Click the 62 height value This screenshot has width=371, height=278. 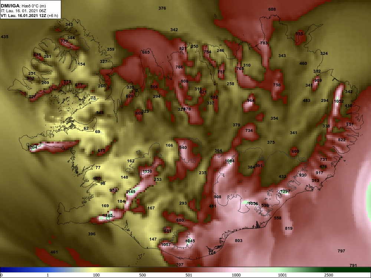[x=86, y=128]
